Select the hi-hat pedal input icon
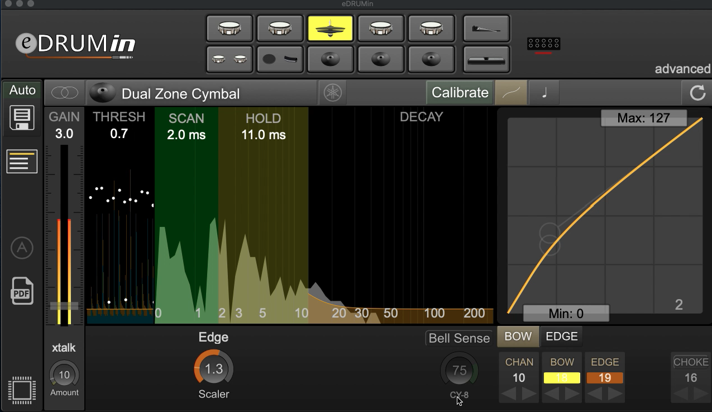 [486, 29]
